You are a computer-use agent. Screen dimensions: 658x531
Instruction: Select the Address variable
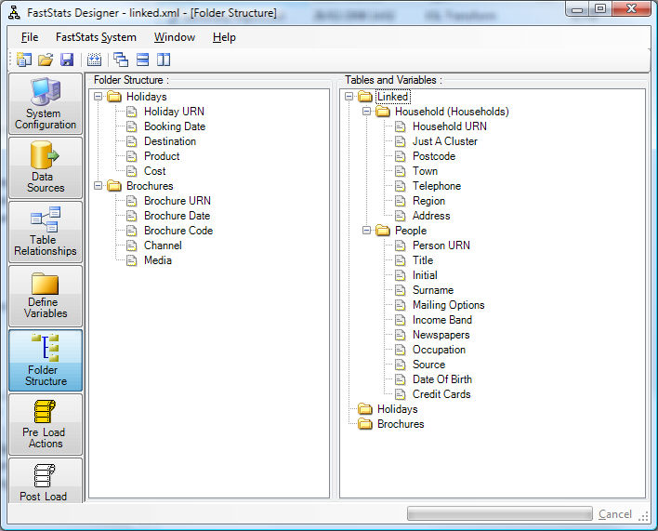click(431, 216)
